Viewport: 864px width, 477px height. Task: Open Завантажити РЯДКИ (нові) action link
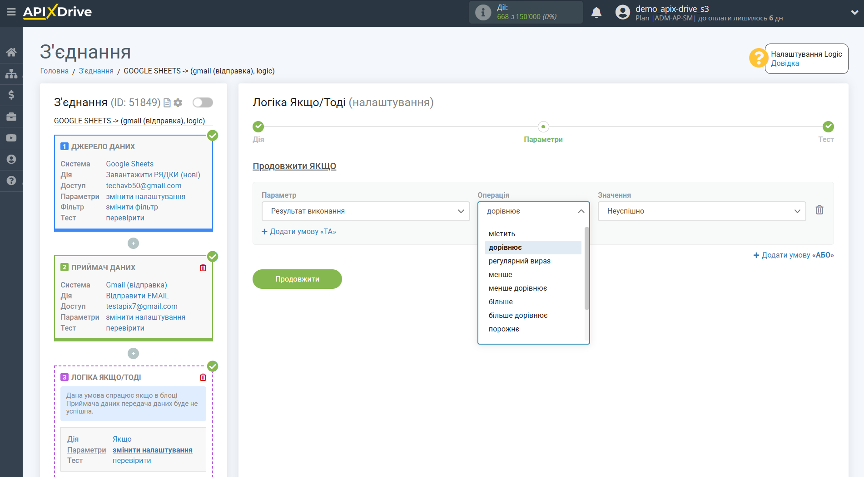[153, 175]
